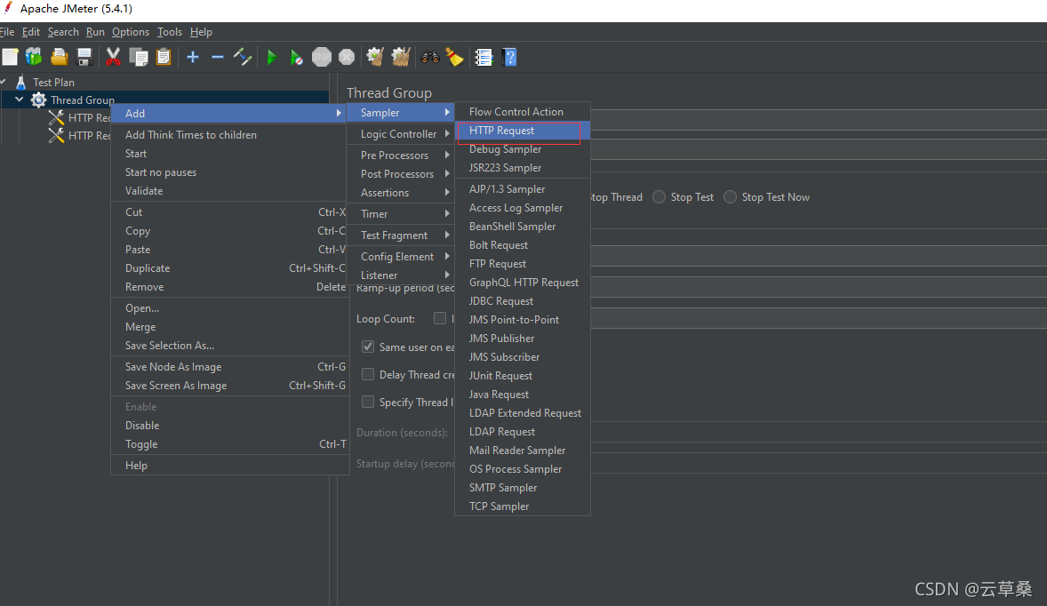Click the Collapse All minus icon
The height and width of the screenshot is (606, 1047).
click(x=218, y=58)
